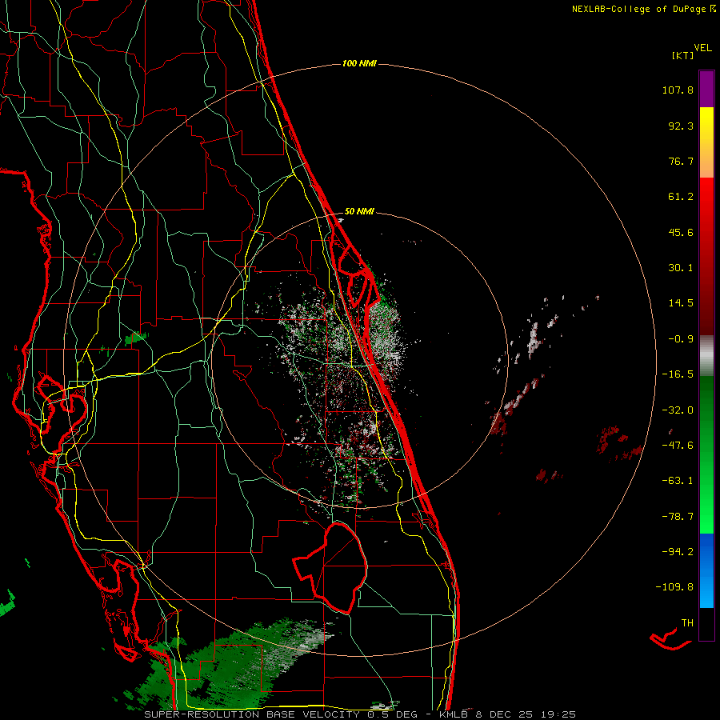Click the 92.3 velocity scale label
This screenshot has height=720, width=720.
pyautogui.click(x=681, y=126)
